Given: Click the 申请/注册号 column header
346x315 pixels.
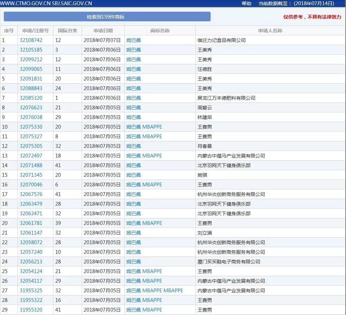Looking at the screenshot, I should [35, 30].
